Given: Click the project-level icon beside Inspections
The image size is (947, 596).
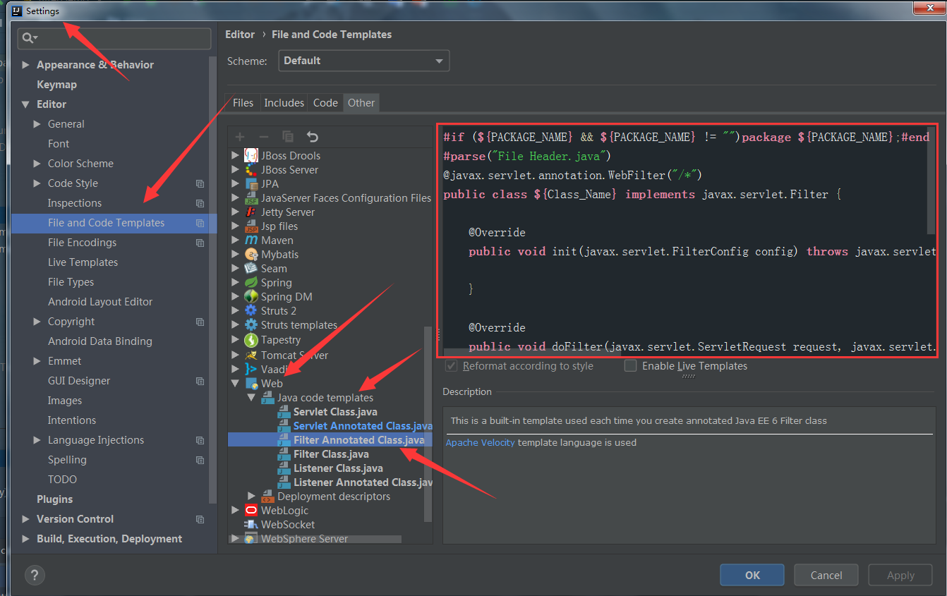Looking at the screenshot, I should [x=200, y=203].
